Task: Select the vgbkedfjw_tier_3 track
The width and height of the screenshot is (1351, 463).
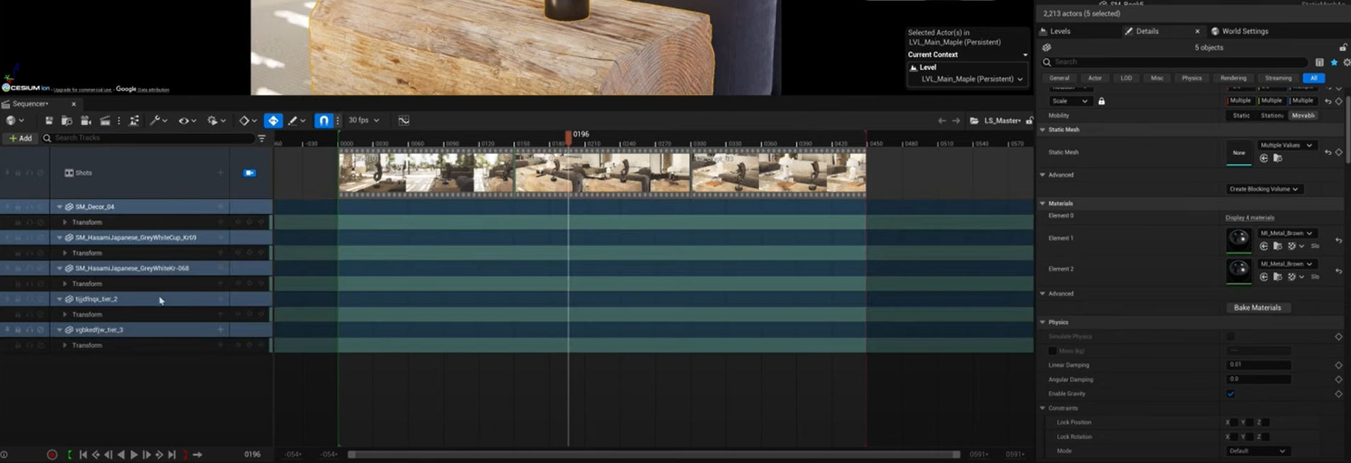Action: [x=99, y=330]
